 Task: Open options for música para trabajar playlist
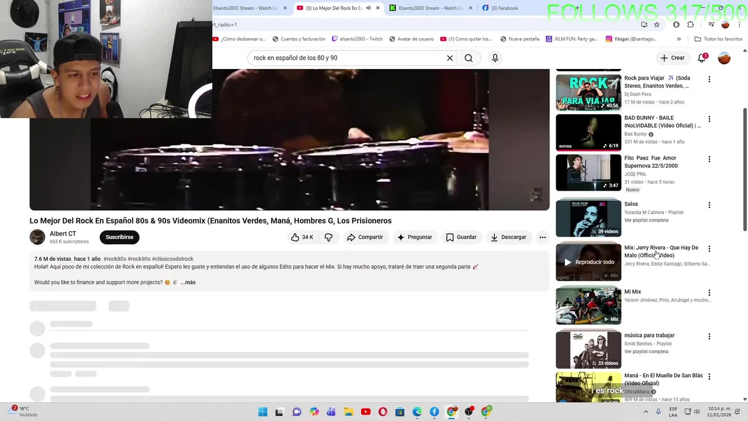click(x=709, y=336)
